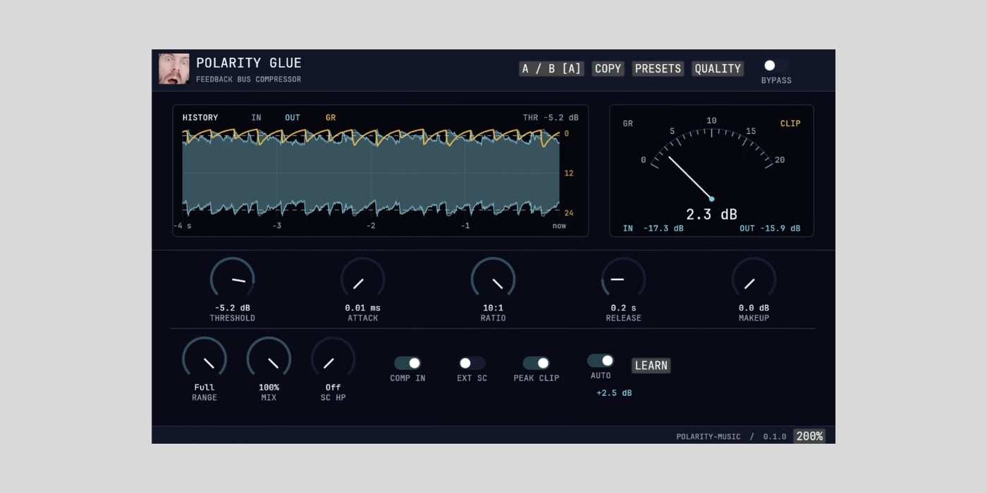Screen dimensions: 987x493
Task: Click the 0.01 ms attack value
Action: coord(362,308)
